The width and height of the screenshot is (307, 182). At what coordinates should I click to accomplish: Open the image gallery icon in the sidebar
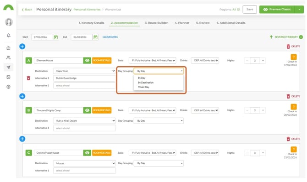pos(8,77)
